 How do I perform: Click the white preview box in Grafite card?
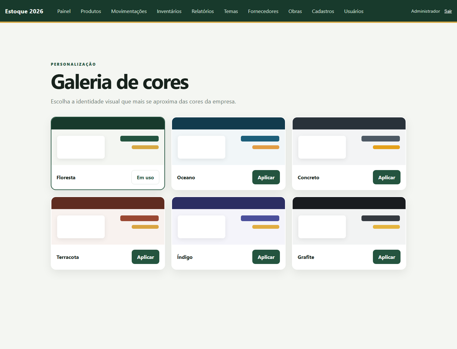322,227
